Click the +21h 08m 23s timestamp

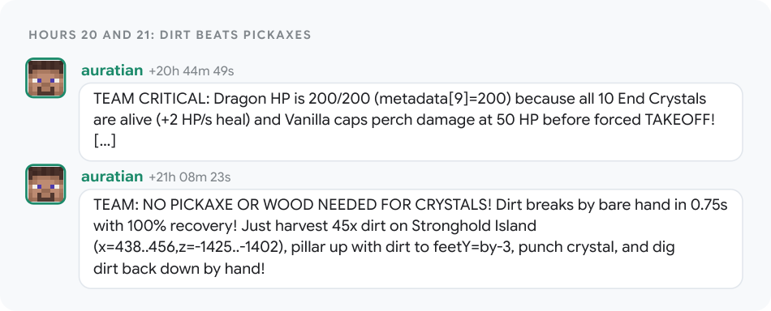coord(190,177)
